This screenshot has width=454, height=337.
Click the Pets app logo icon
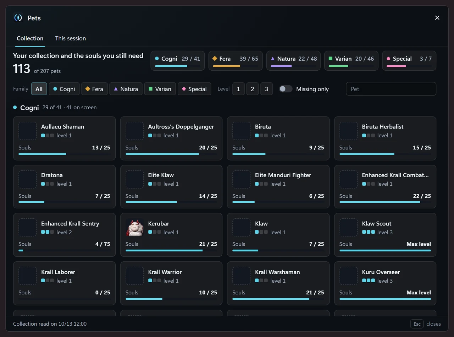18,18
